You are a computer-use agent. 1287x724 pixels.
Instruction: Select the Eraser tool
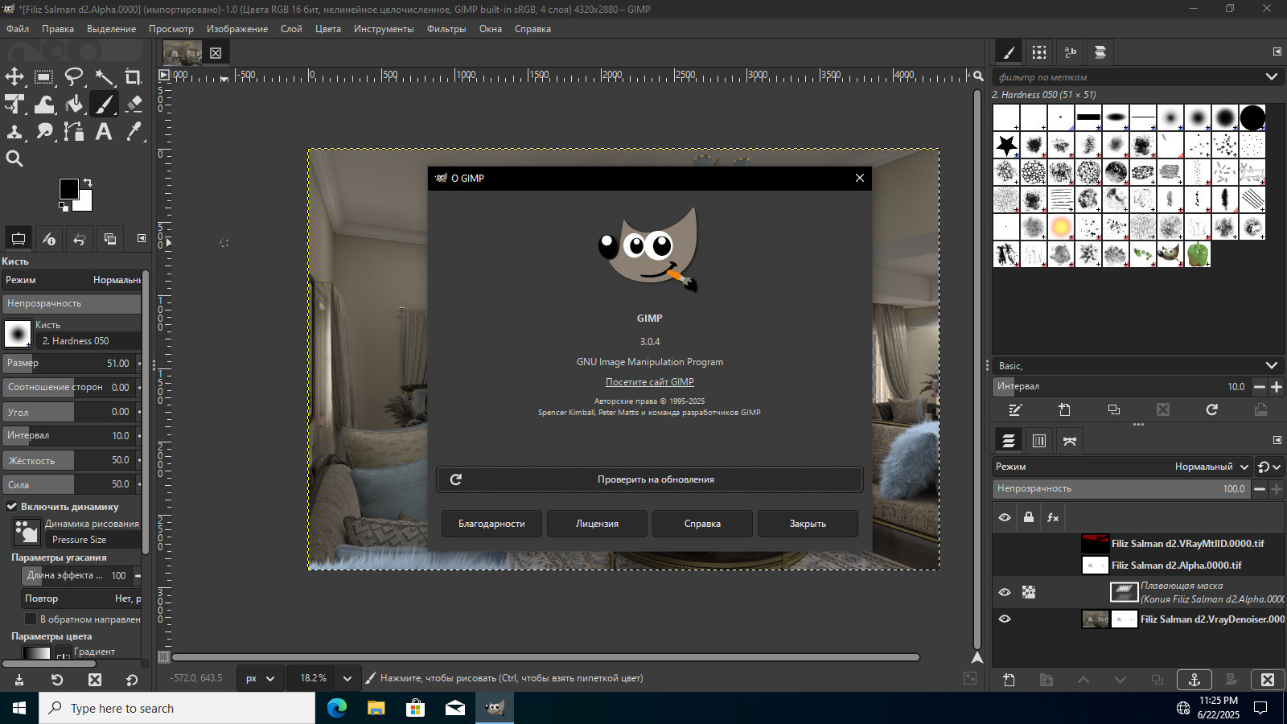click(x=134, y=104)
